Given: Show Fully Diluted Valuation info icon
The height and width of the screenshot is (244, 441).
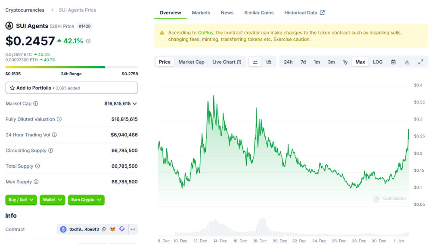Looking at the screenshot, I should [59, 119].
